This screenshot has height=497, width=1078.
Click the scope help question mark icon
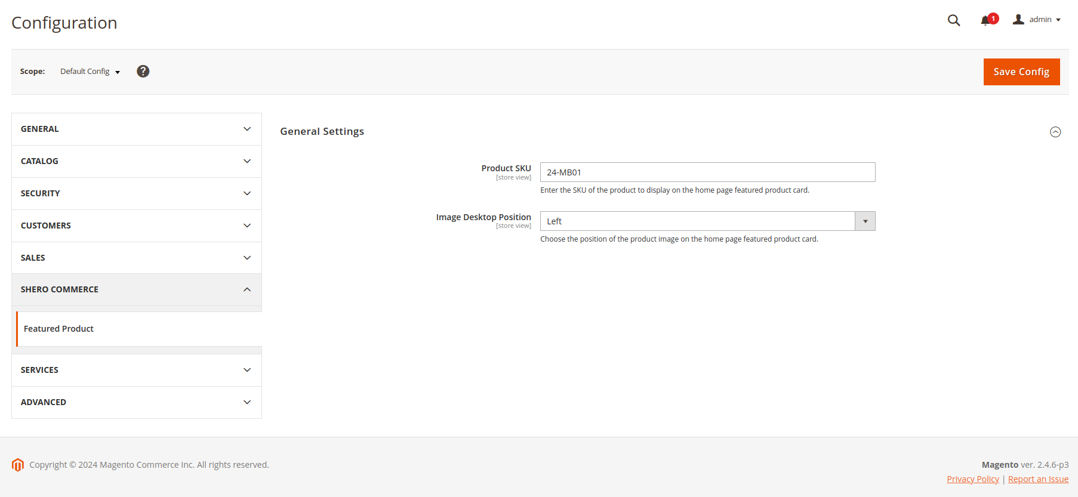(143, 72)
